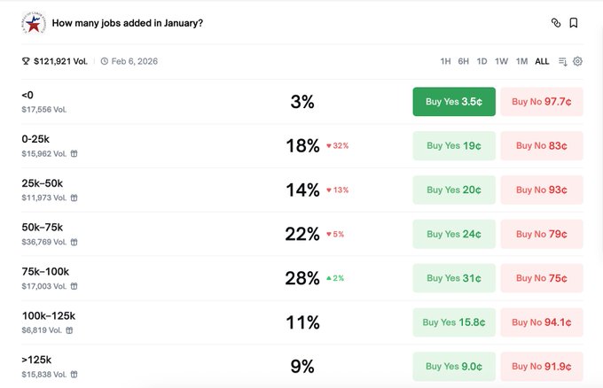This screenshot has height=388, width=603.
Task: Click the gift icon beside 100k–125k volume
Action: pos(69,330)
